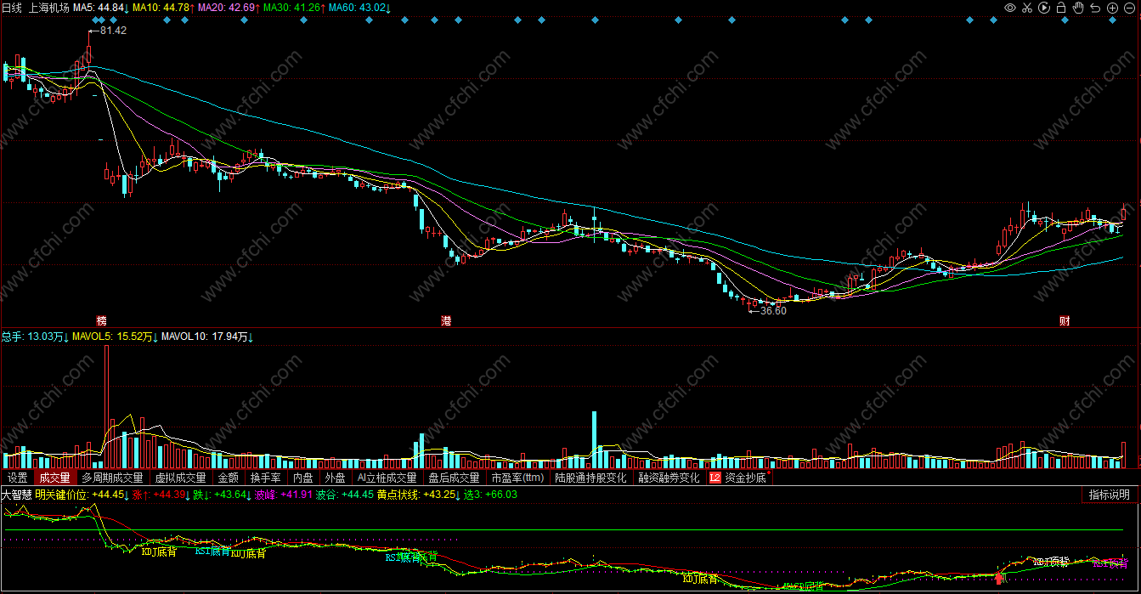1141x594 pixels.
Task: Click the 跌 +43.64 value
Action: pos(222,494)
